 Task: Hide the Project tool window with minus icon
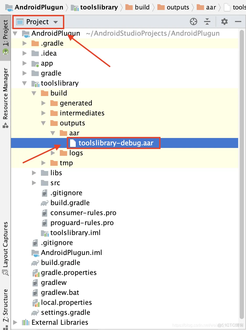238,22
